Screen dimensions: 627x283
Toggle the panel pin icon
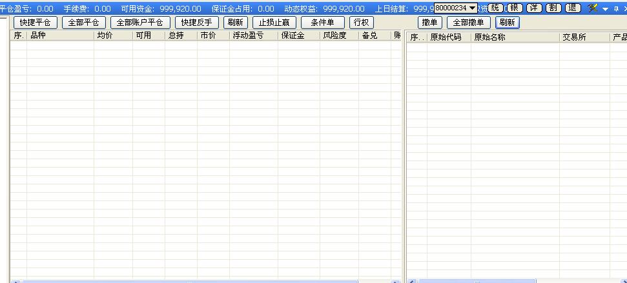pyautogui.click(x=616, y=8)
